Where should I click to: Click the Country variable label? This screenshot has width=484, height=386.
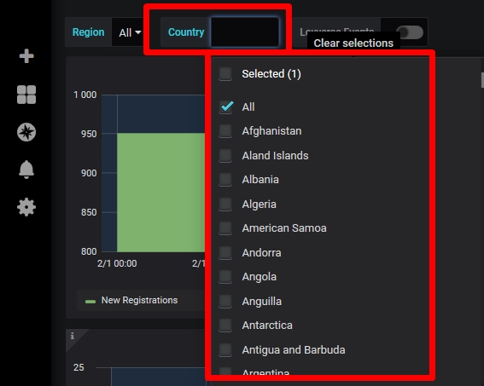[186, 32]
